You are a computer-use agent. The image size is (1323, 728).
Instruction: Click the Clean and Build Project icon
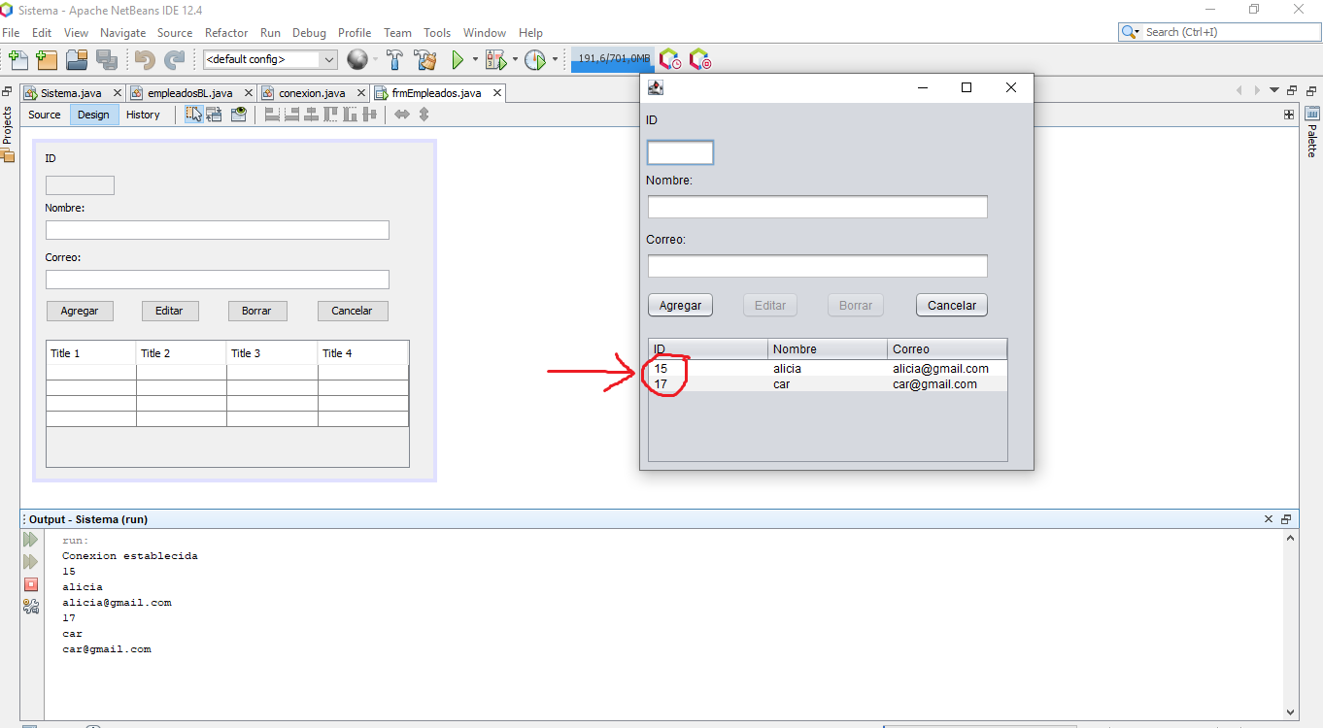tap(425, 60)
